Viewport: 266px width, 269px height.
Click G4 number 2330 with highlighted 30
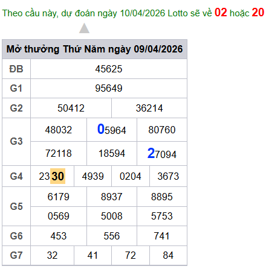(52, 176)
